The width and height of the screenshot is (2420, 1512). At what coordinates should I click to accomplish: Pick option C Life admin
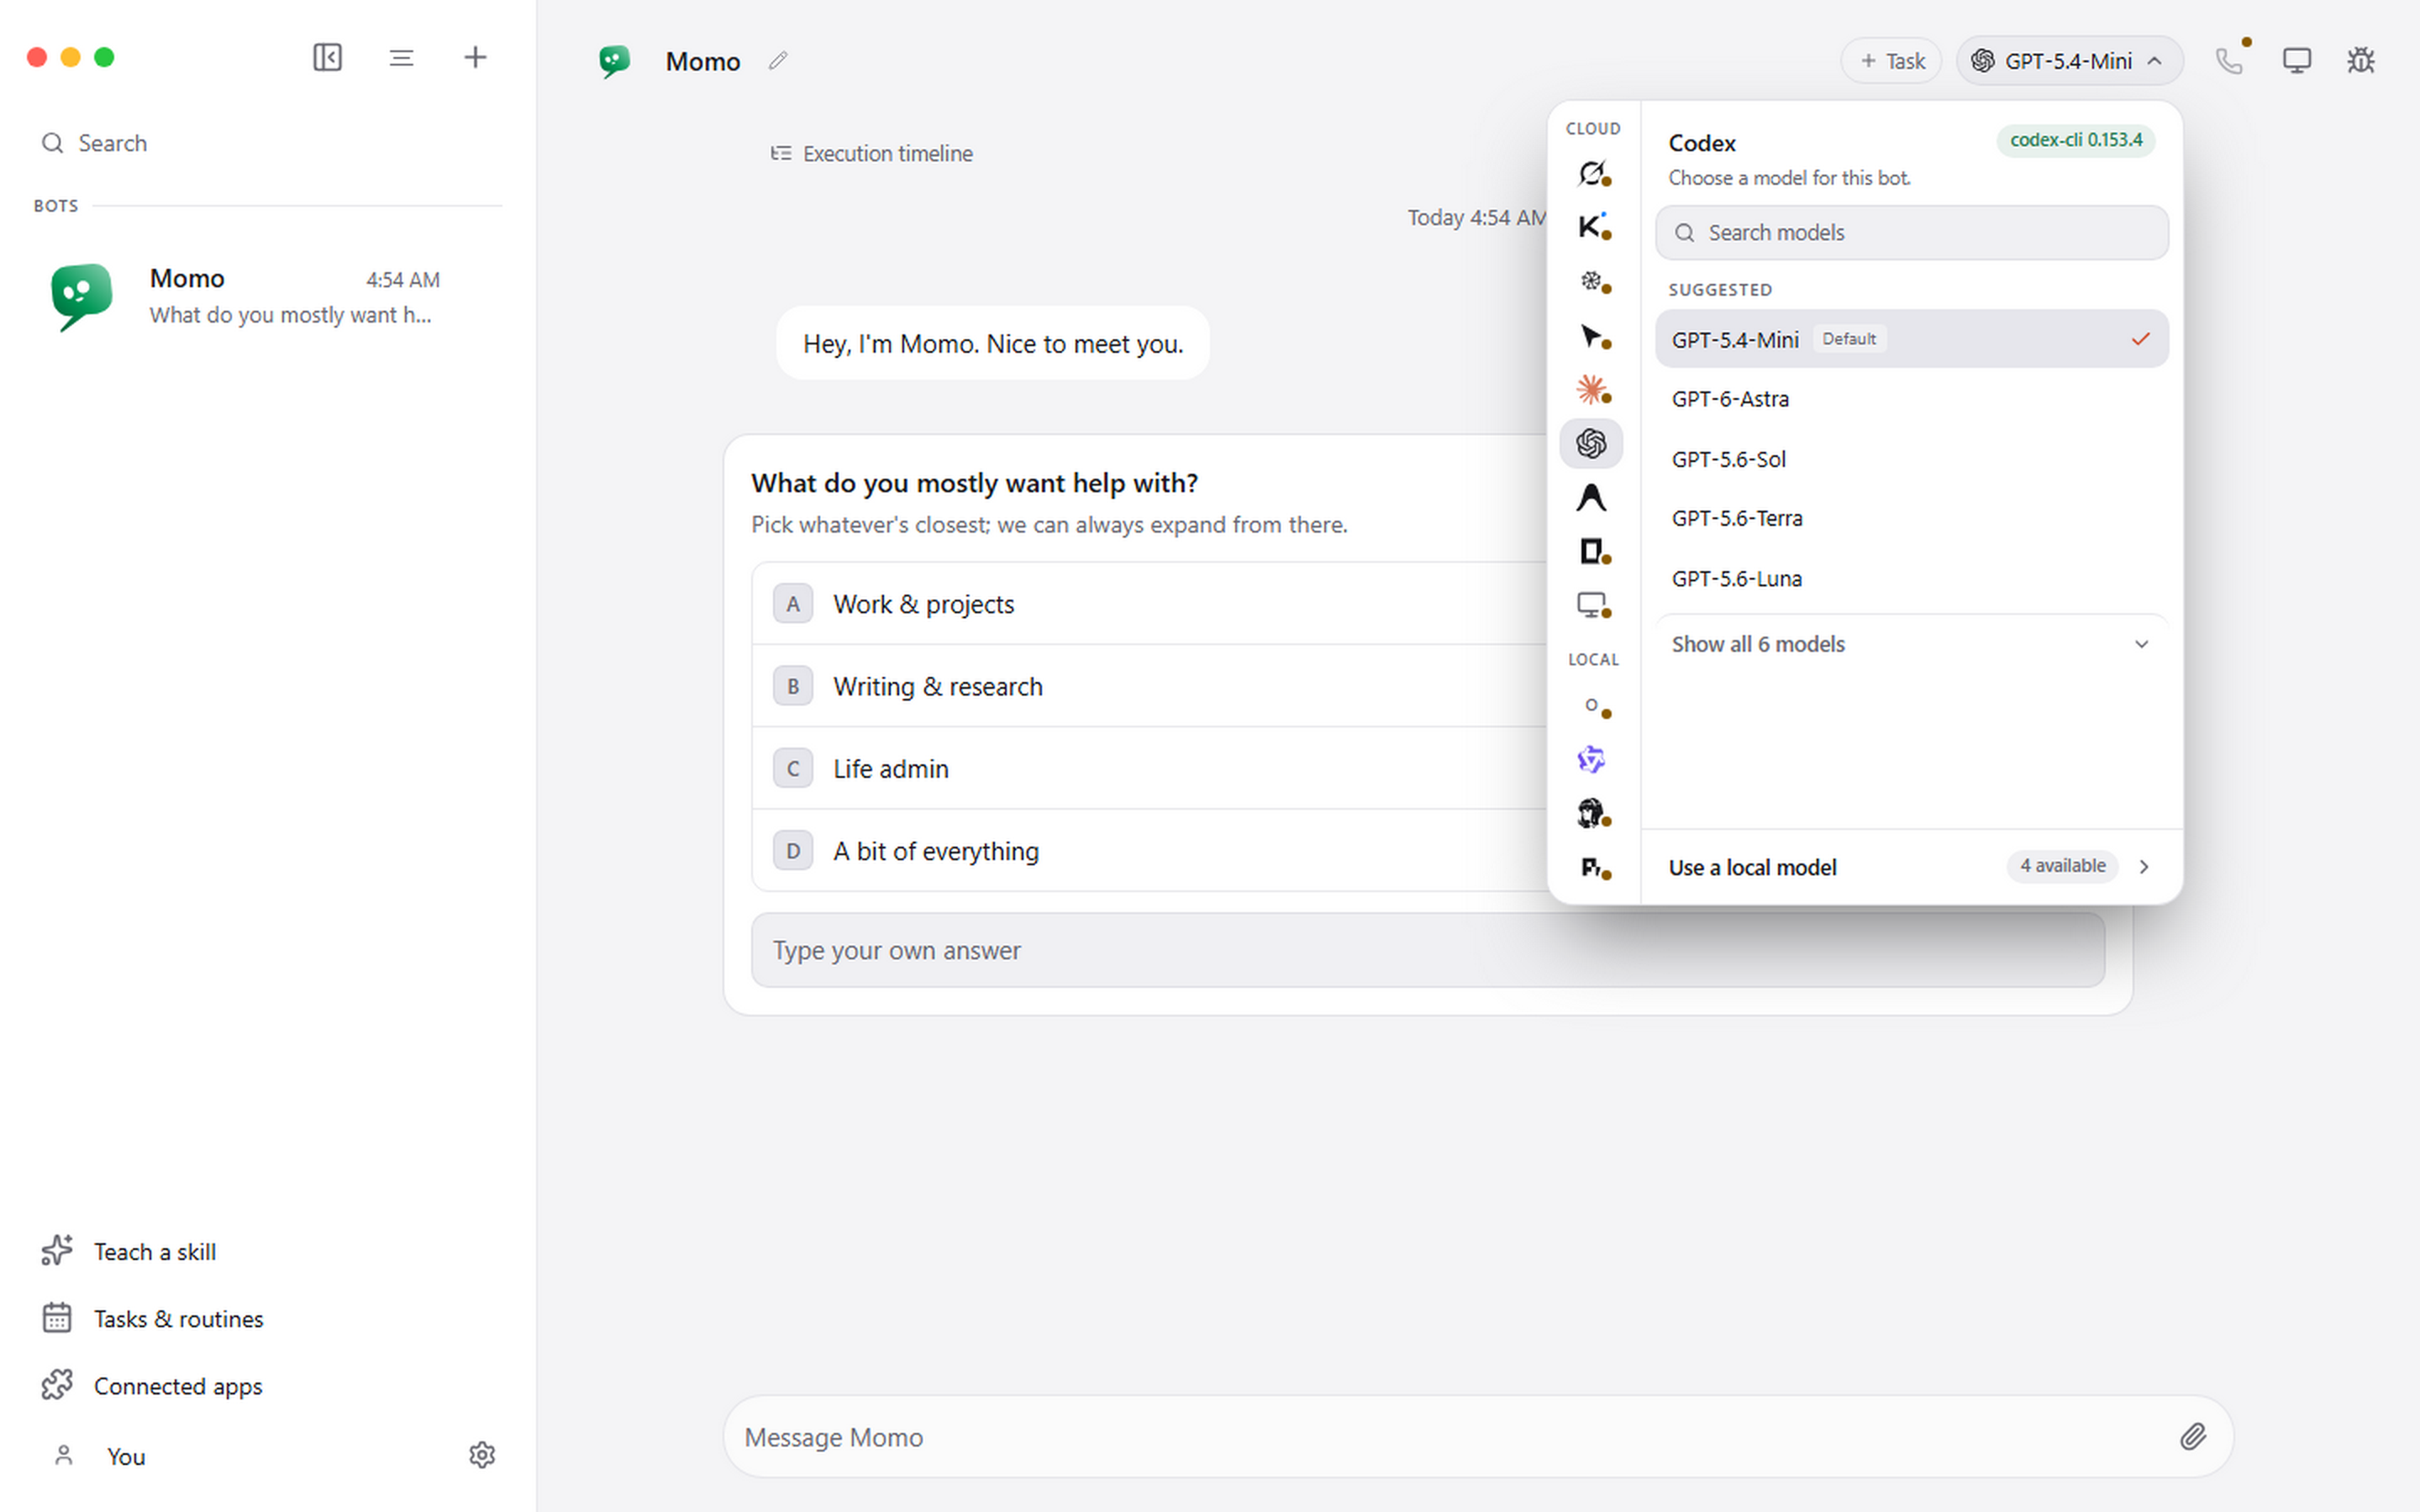pos(1150,768)
